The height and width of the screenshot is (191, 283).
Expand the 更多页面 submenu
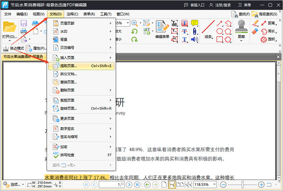(81, 118)
